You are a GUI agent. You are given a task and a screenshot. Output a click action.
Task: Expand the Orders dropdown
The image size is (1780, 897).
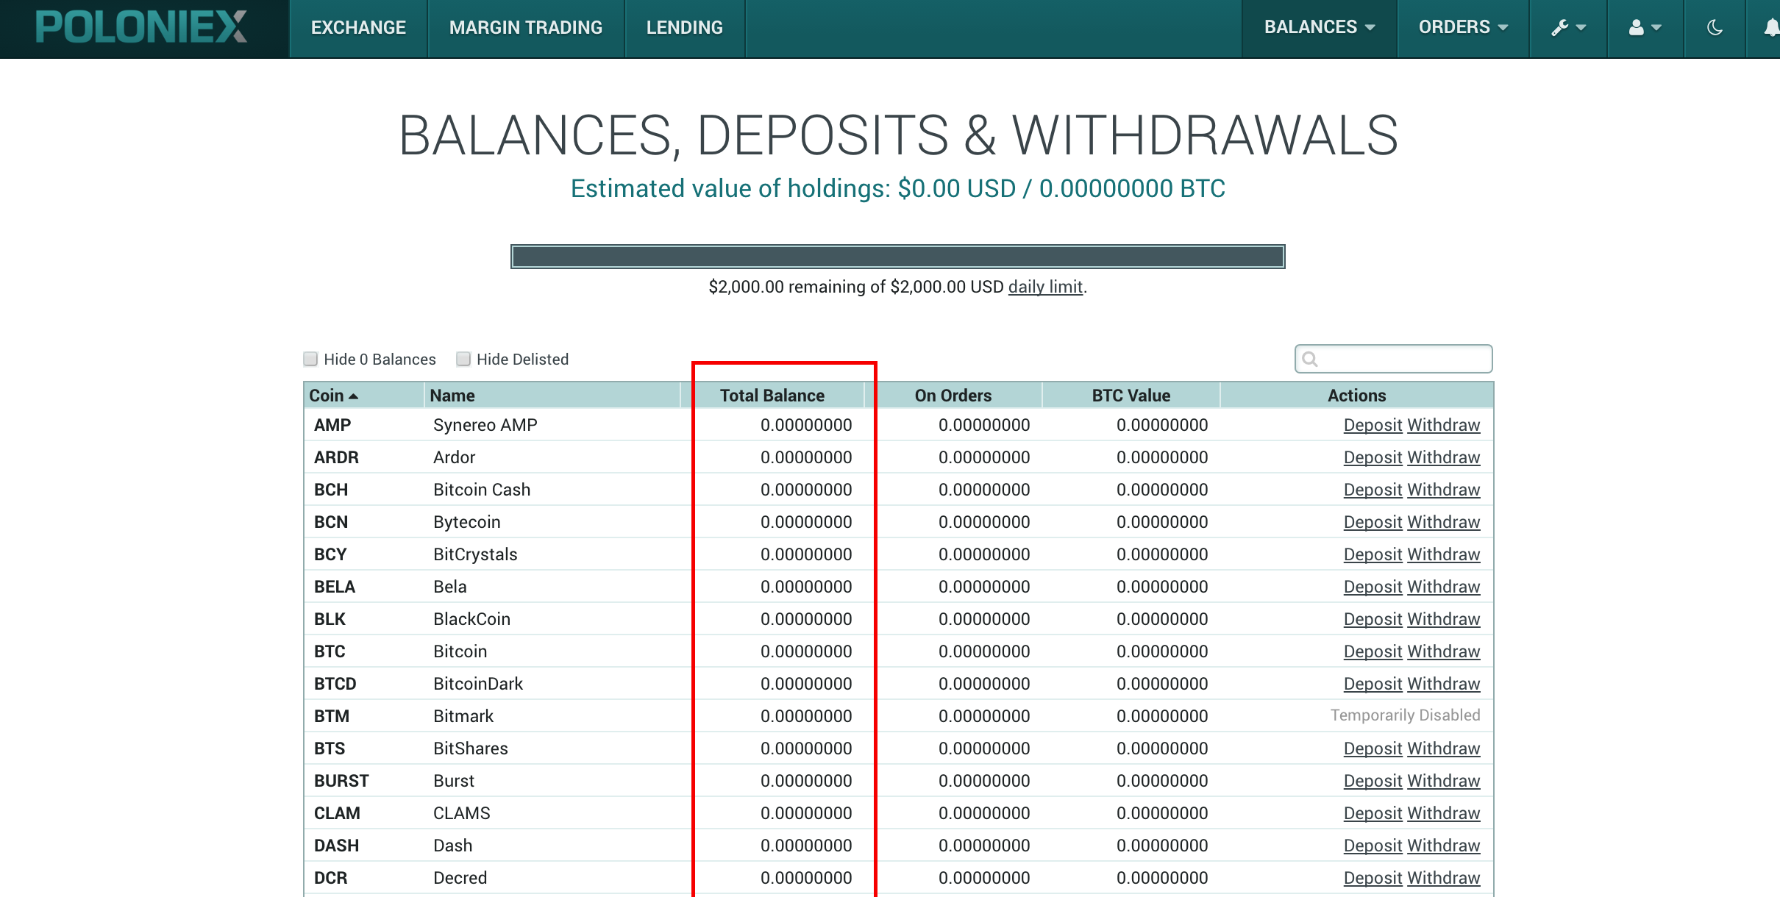coord(1463,28)
